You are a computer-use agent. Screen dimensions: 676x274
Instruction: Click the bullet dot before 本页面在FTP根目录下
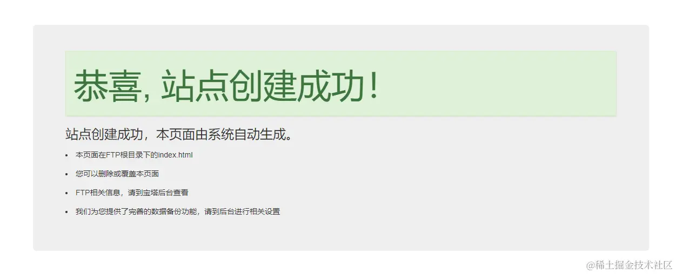click(x=66, y=155)
